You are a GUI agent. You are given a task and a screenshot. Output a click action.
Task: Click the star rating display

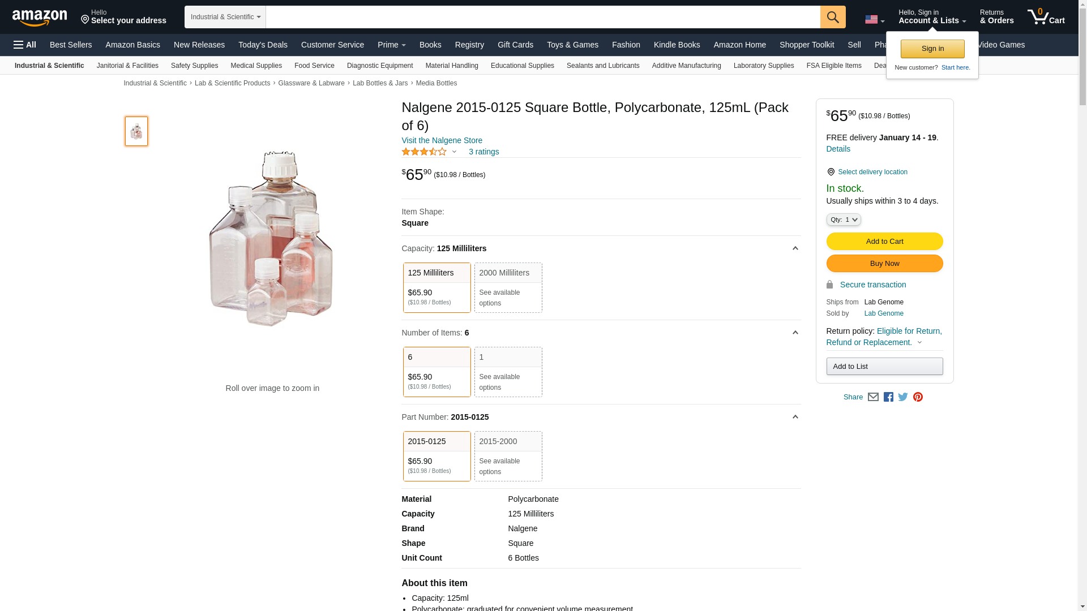pos(424,152)
